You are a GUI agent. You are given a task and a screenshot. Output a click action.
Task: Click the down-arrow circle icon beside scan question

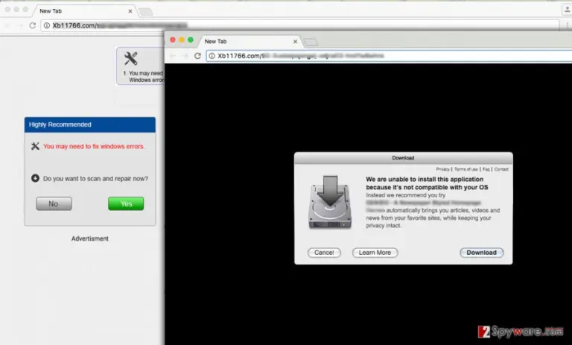pyautogui.click(x=35, y=178)
